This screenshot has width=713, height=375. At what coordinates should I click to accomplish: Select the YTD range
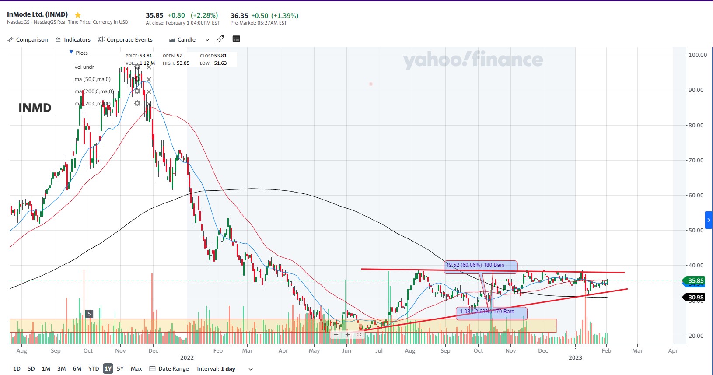[x=94, y=369]
